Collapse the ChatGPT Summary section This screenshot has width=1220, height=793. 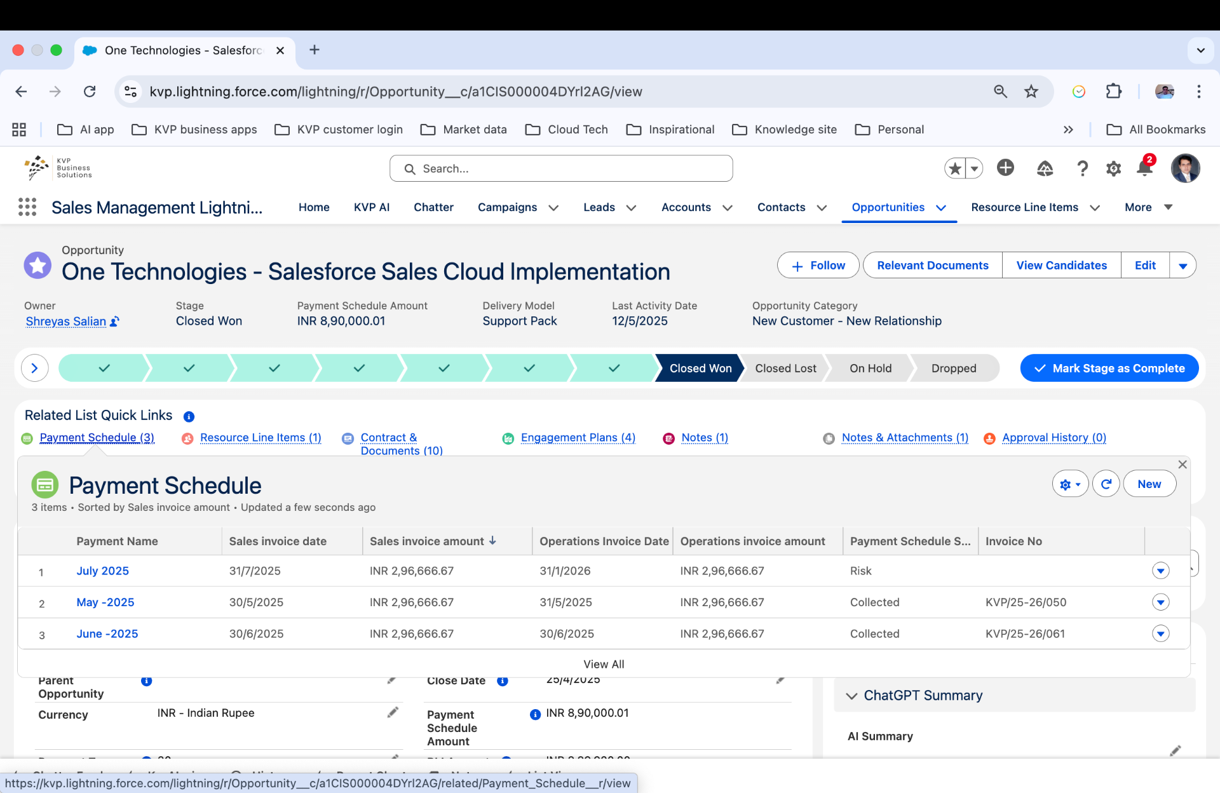[x=851, y=696]
